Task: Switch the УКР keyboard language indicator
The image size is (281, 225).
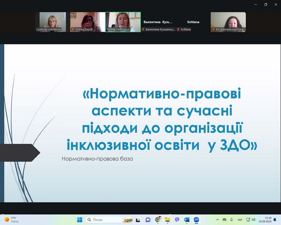Action: point(240,220)
